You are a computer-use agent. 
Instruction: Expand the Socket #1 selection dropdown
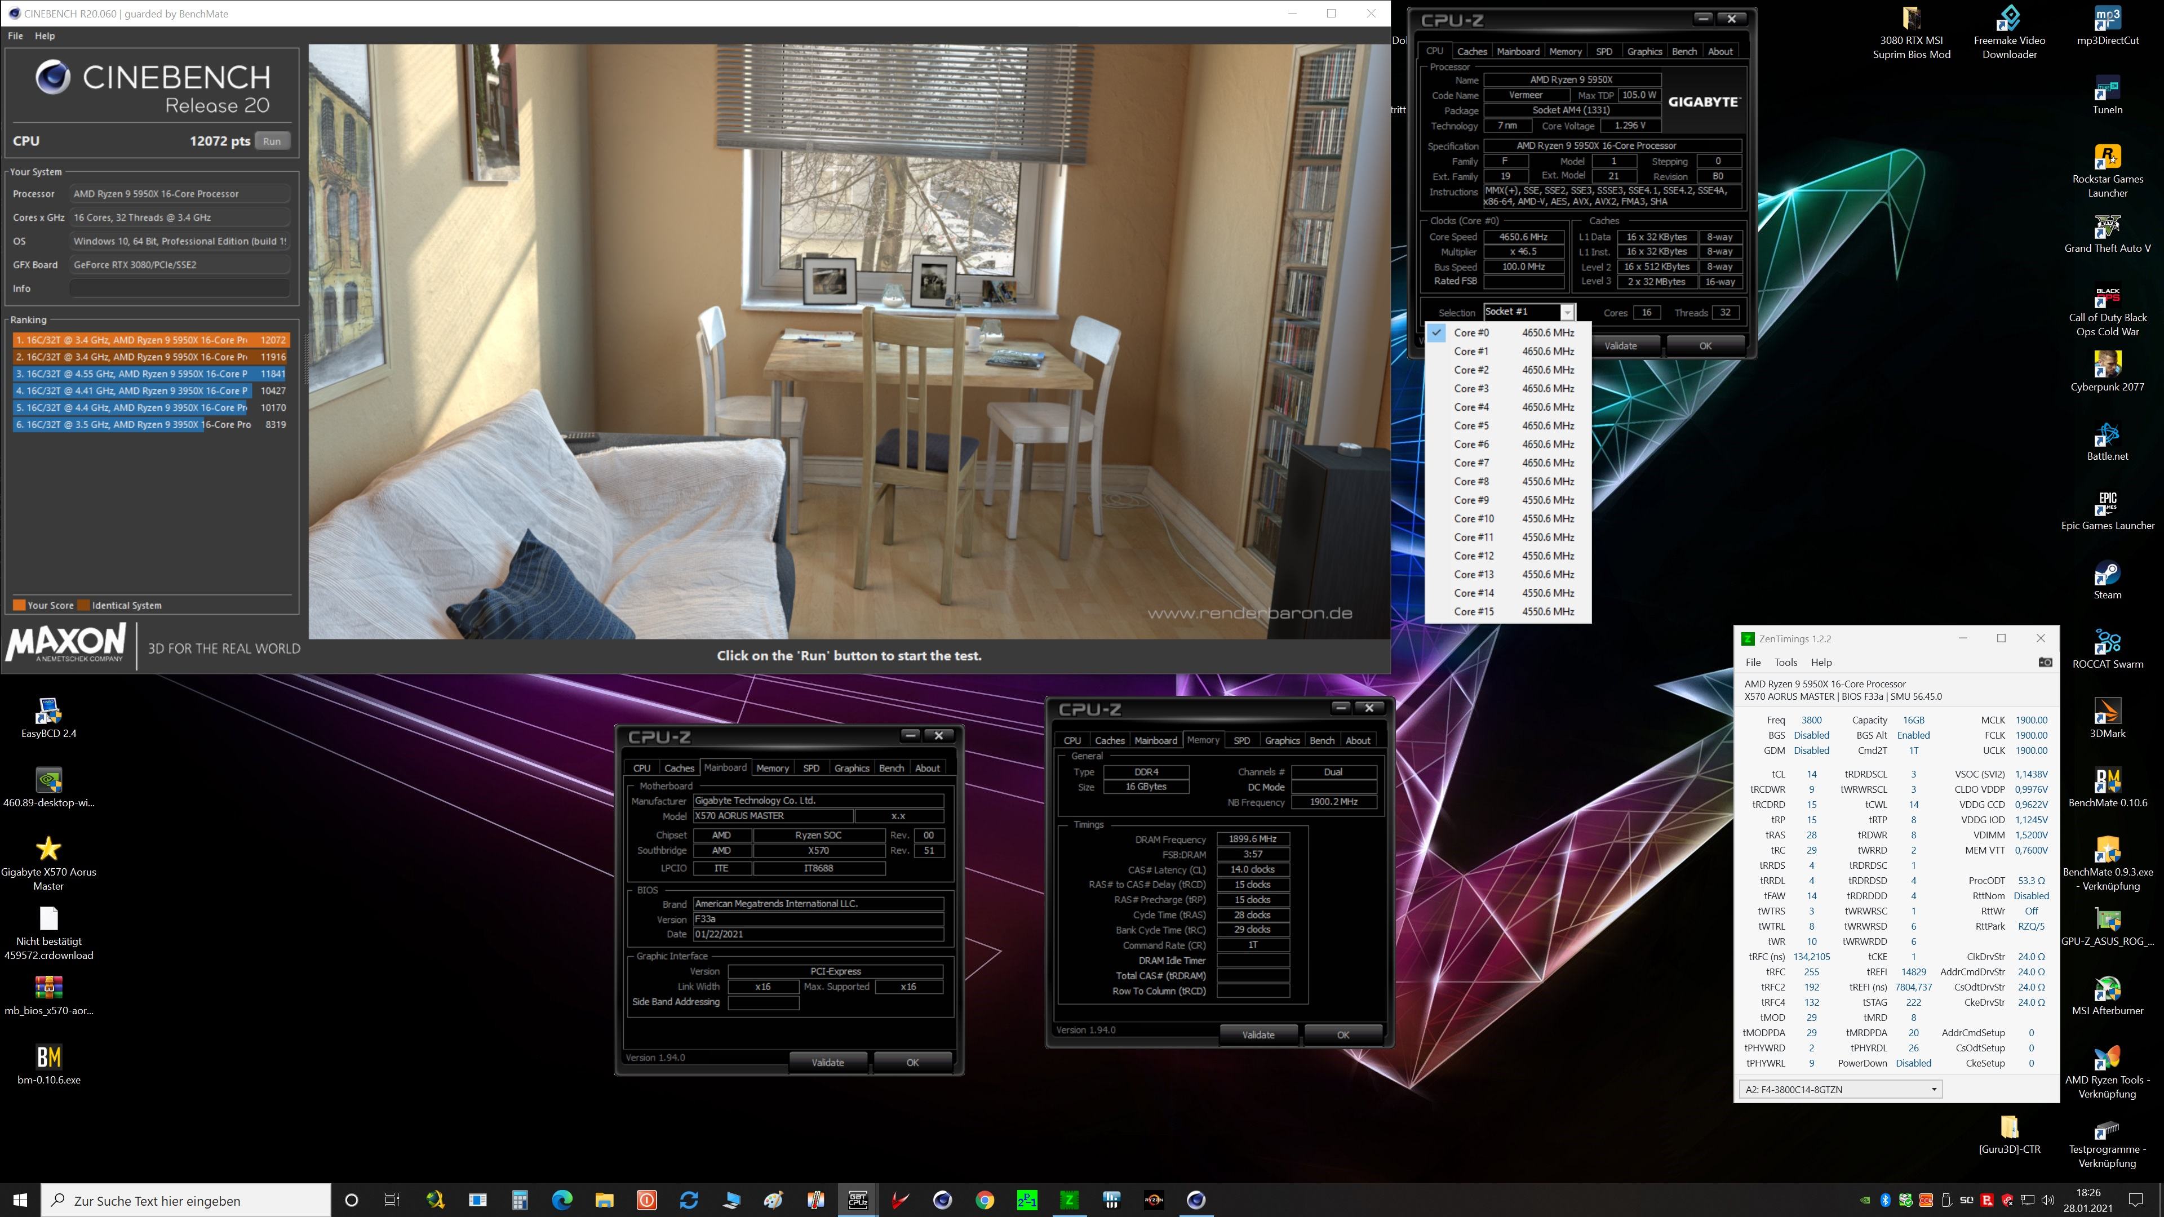point(1567,313)
